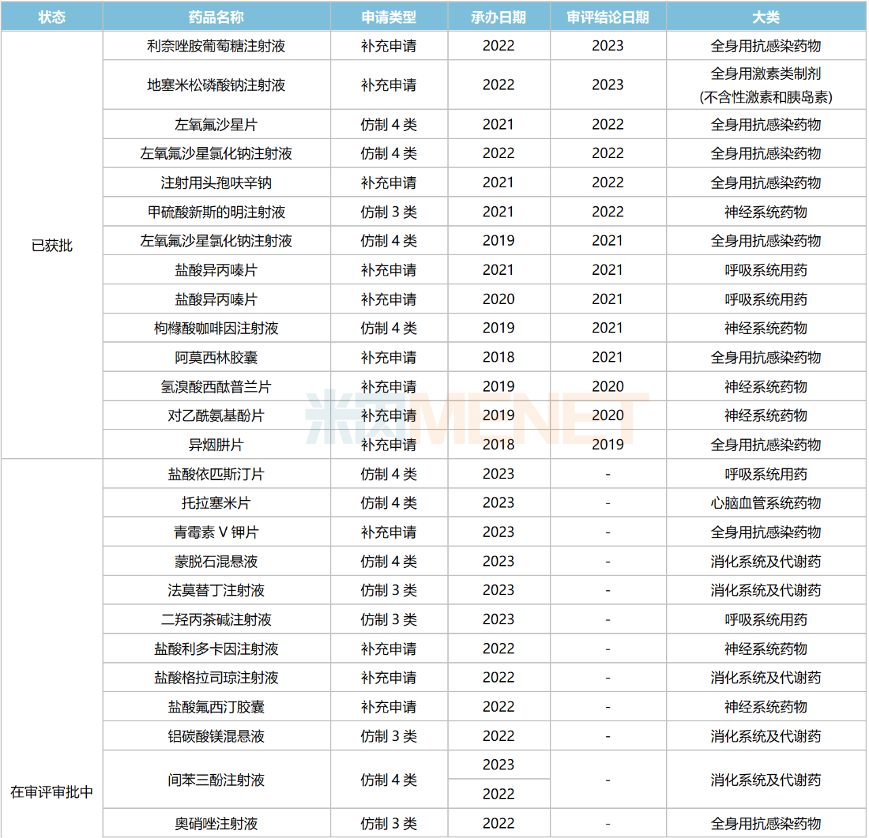This screenshot has width=869, height=838.
Task: Select the 申请类型 column header
Action: [388, 17]
